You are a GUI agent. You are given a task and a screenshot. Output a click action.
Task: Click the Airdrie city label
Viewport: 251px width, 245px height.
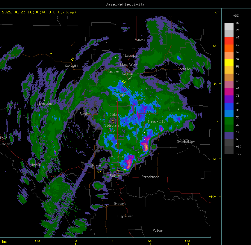[x=118, y=156]
